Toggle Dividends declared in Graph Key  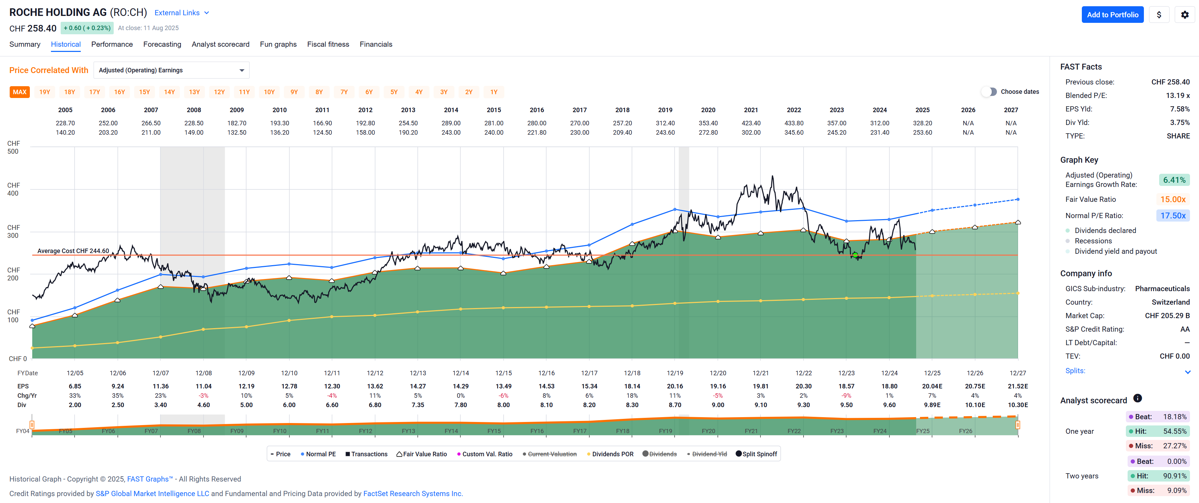[x=1105, y=231]
